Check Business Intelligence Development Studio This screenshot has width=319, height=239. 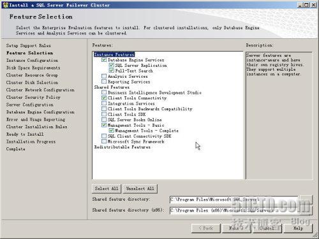[x=104, y=92]
